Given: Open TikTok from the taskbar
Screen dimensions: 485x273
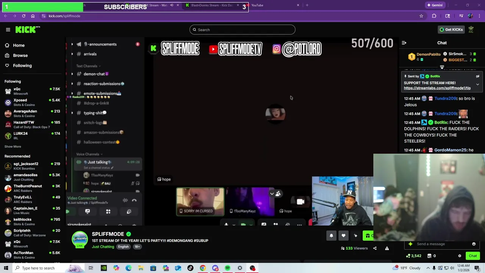Looking at the screenshot, I should 190,268.
